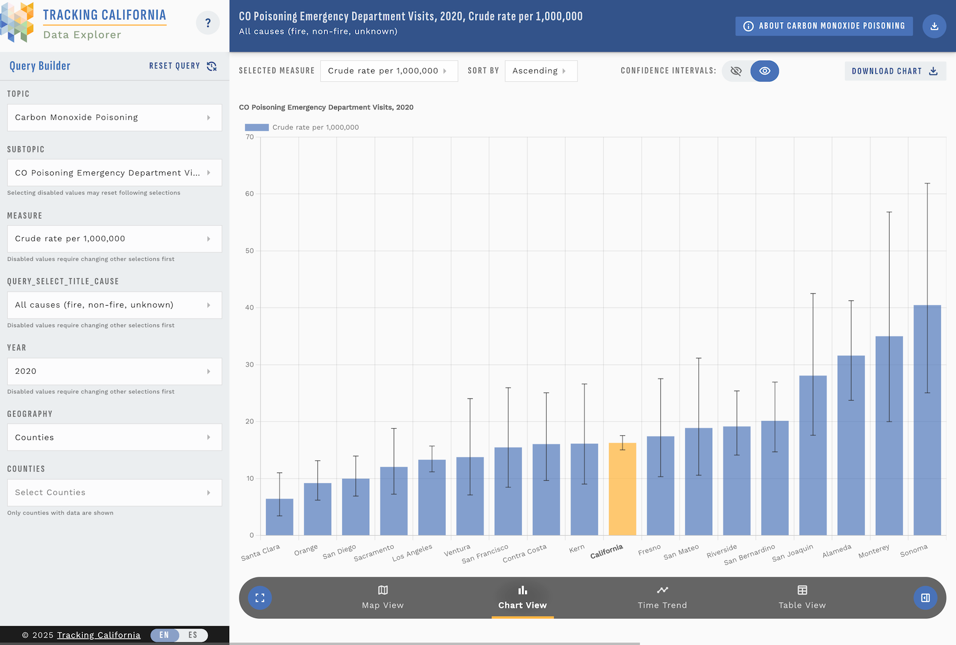Open Time Trend view
Image resolution: width=956 pixels, height=645 pixels.
[662, 597]
